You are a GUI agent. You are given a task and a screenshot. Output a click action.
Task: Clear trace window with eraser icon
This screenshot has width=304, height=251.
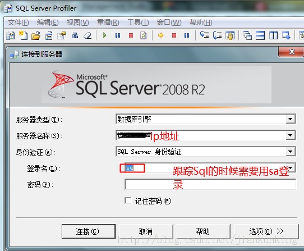pos(87,35)
